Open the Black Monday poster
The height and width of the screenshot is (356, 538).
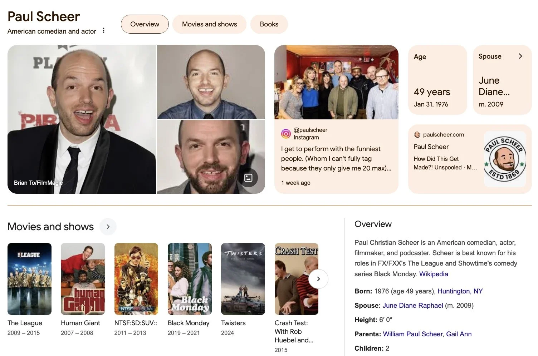pos(190,279)
